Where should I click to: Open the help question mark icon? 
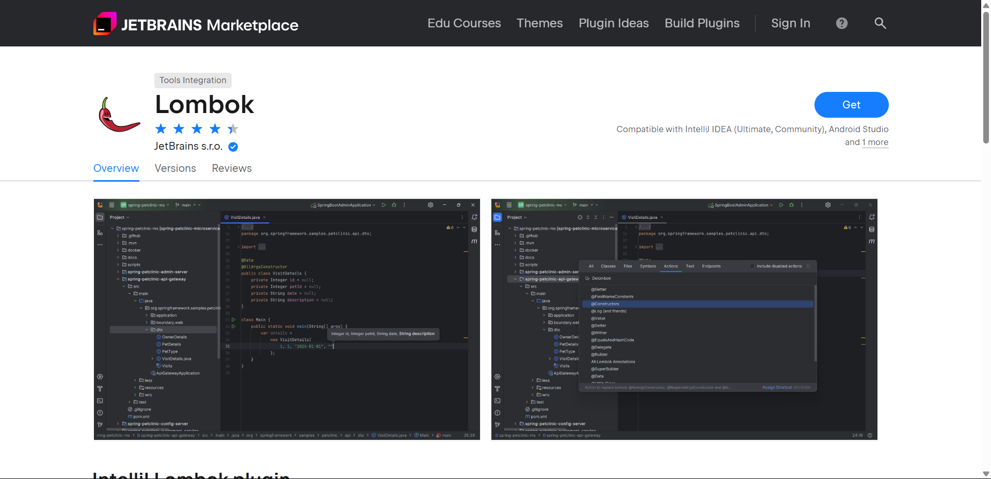pyautogui.click(x=842, y=23)
